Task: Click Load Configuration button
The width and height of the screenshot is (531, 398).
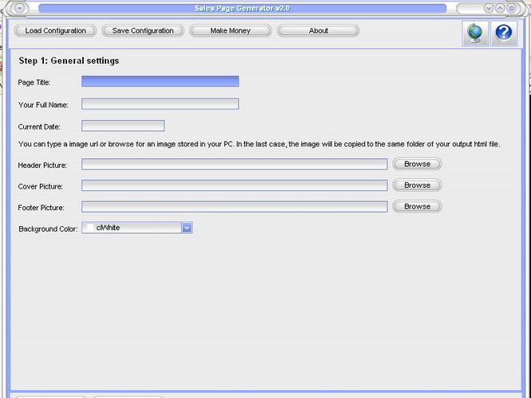Action: (x=56, y=30)
